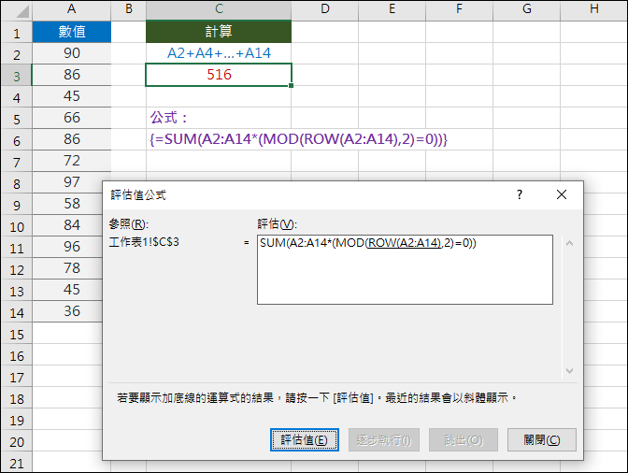Click column D header

pos(325,9)
